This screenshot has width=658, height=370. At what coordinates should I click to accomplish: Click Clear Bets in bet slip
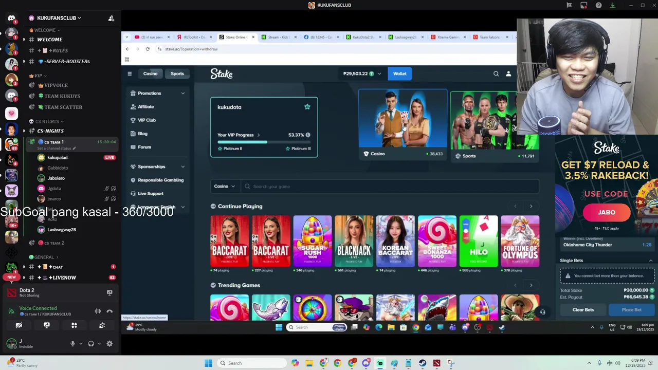(x=583, y=310)
